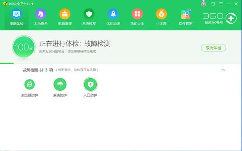Click the 360 logo in title bar
Viewport: 242px width, 151px height.
[5, 4]
